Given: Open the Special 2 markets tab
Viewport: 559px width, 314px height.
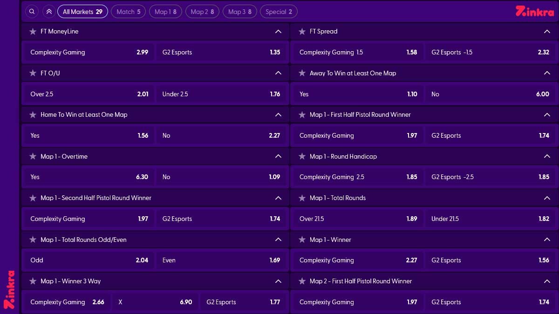Looking at the screenshot, I should (279, 12).
